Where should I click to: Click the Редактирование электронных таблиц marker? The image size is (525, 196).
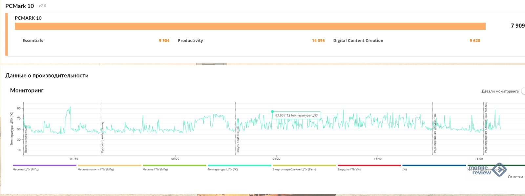(484, 128)
